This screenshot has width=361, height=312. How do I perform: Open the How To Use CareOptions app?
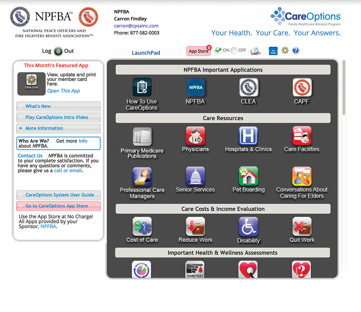(142, 87)
